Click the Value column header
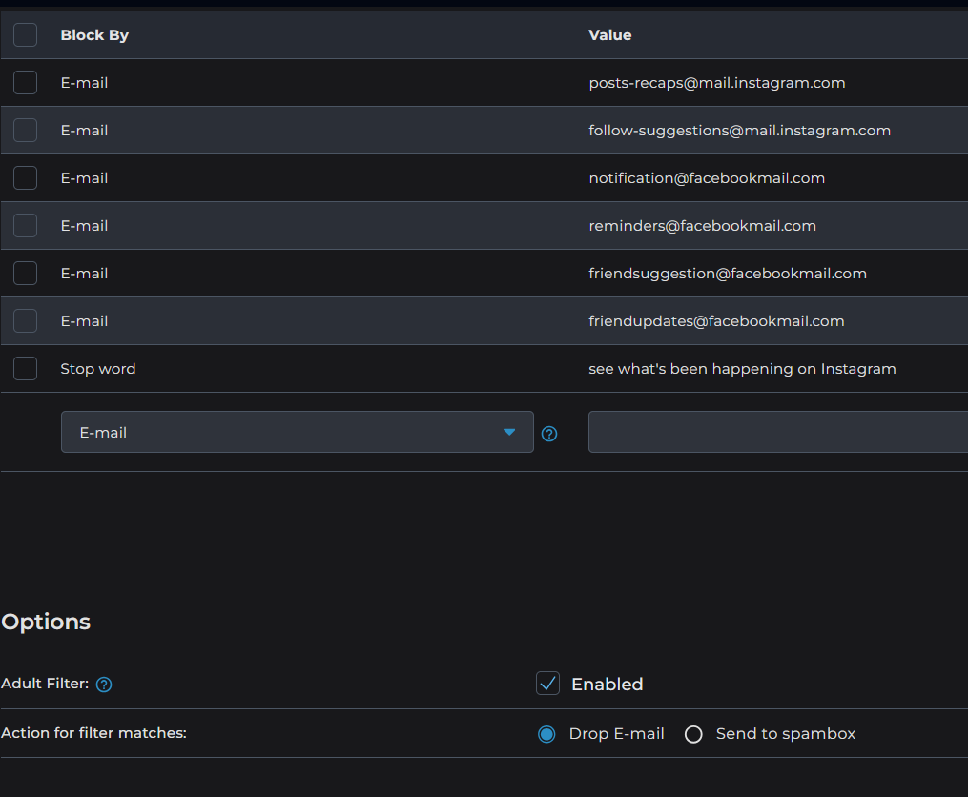Viewport: 968px width, 797px height. 610,35
